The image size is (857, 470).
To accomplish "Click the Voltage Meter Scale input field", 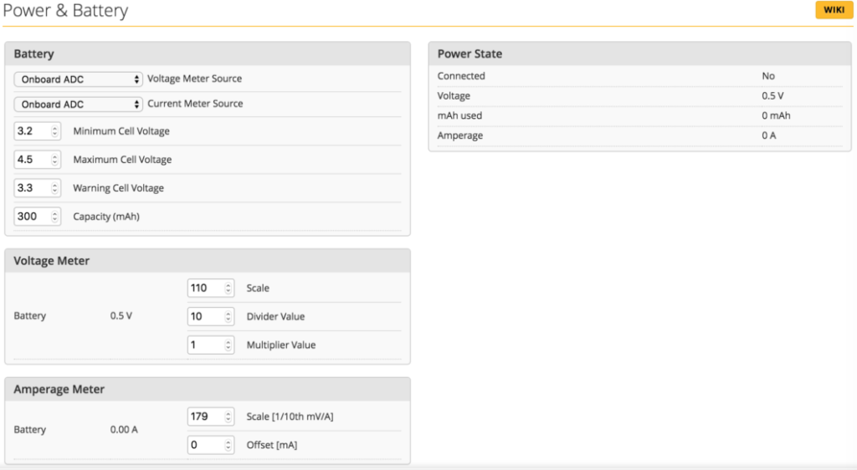I will [x=205, y=289].
